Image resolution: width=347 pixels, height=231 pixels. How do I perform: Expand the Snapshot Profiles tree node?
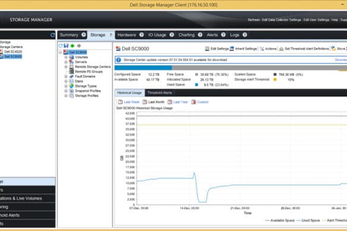point(66,91)
